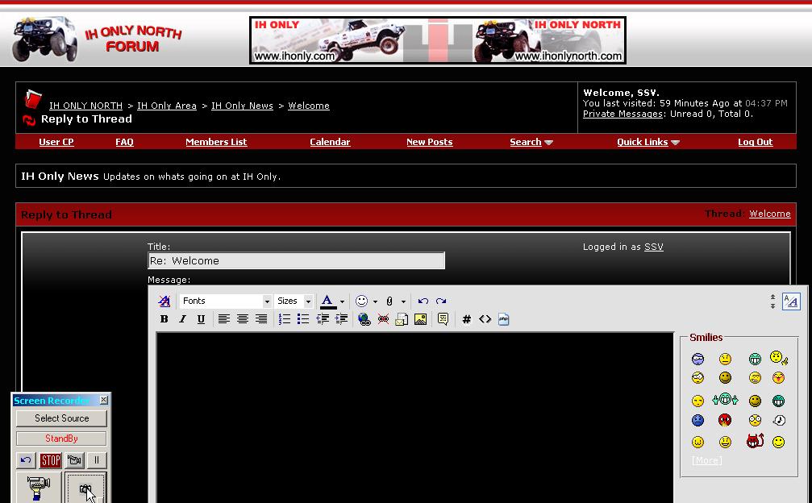This screenshot has width=812, height=503.
Task: Expand the Quick Links menu
Action: pyautogui.click(x=648, y=142)
